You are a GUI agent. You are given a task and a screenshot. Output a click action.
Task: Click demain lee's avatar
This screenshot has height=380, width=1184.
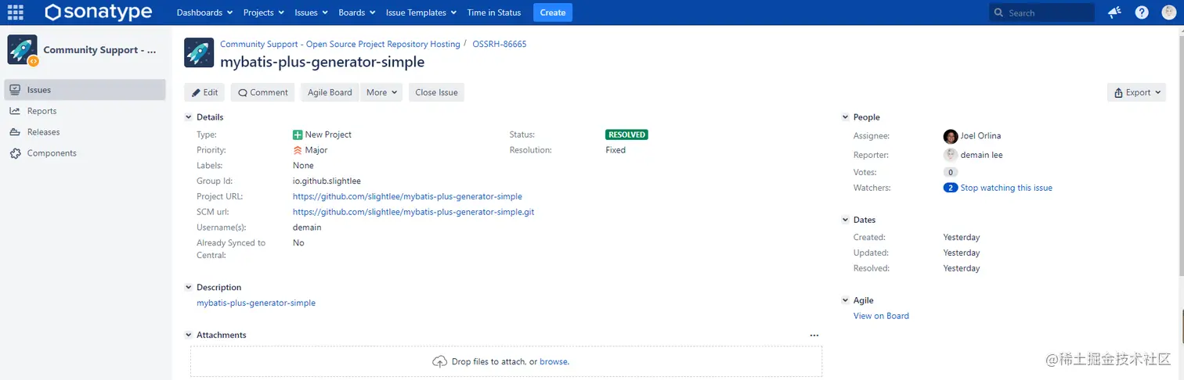(x=951, y=155)
